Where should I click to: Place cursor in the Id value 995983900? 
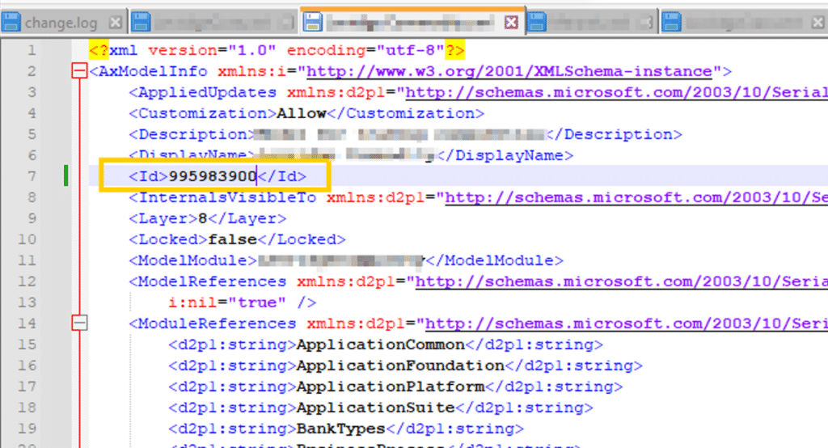pos(213,176)
